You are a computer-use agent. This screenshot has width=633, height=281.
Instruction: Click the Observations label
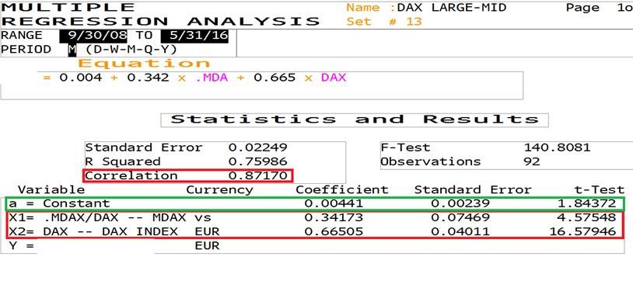click(x=430, y=162)
